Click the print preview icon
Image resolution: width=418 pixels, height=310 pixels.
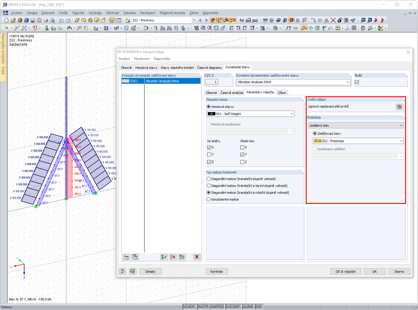pyautogui.click(x=52, y=20)
